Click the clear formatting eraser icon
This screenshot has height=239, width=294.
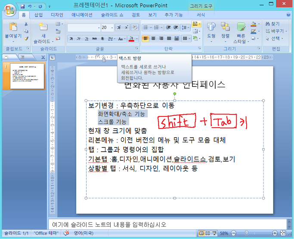tap(135, 28)
